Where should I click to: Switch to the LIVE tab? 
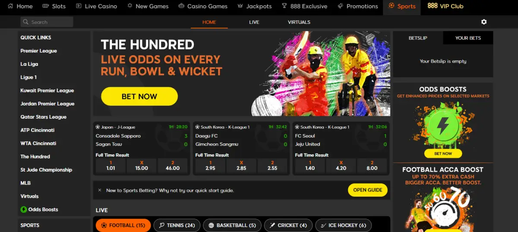254,22
